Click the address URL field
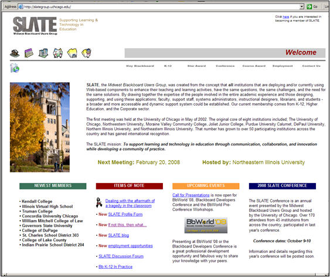 click(x=161, y=6)
